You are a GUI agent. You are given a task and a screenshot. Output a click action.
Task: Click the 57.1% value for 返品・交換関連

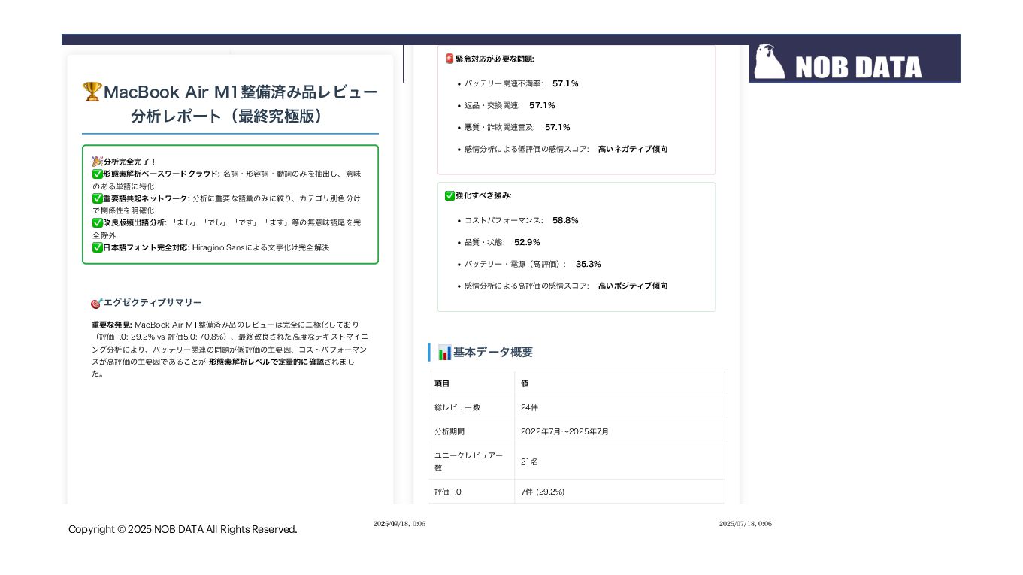click(x=542, y=105)
